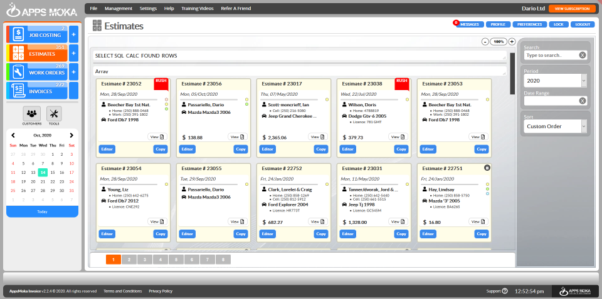Zoom in with the plus button
602x299 pixels.
512,42
